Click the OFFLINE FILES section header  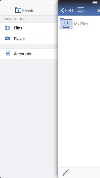coord(16,19)
